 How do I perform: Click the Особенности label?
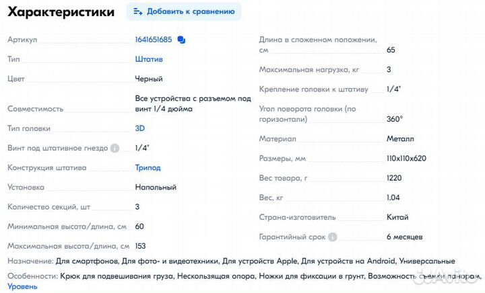click(32, 276)
